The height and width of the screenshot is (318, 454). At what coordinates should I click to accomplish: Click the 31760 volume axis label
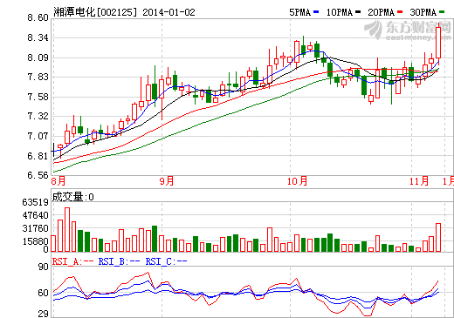click(x=36, y=228)
